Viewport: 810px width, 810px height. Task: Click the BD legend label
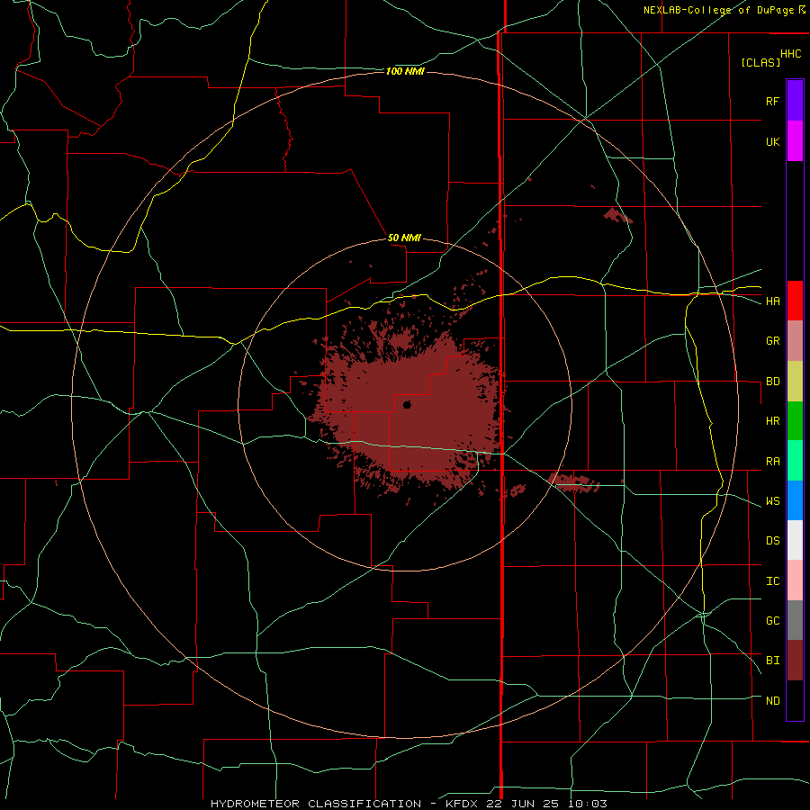[772, 382]
